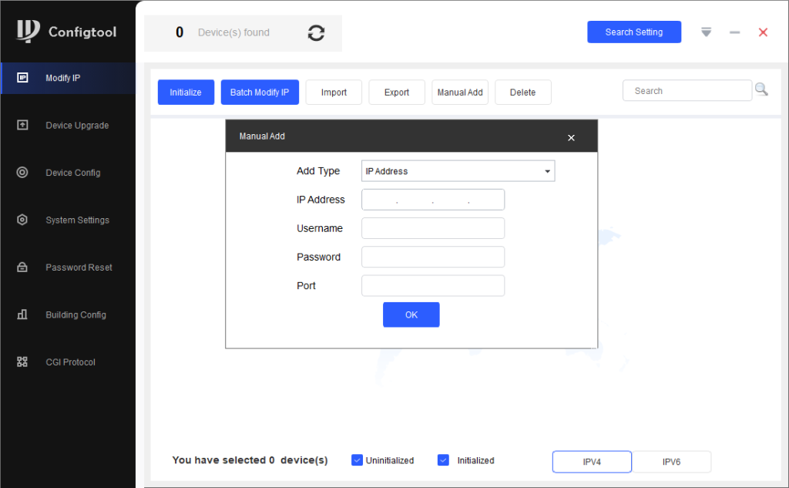Enable the Uninitialized filter checkbox
The height and width of the screenshot is (488, 789).
pyautogui.click(x=357, y=459)
